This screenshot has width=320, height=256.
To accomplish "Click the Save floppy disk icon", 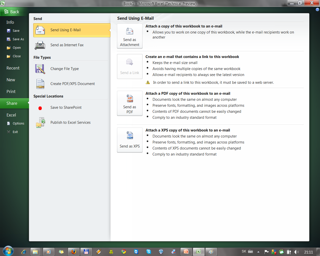I will [9, 31].
